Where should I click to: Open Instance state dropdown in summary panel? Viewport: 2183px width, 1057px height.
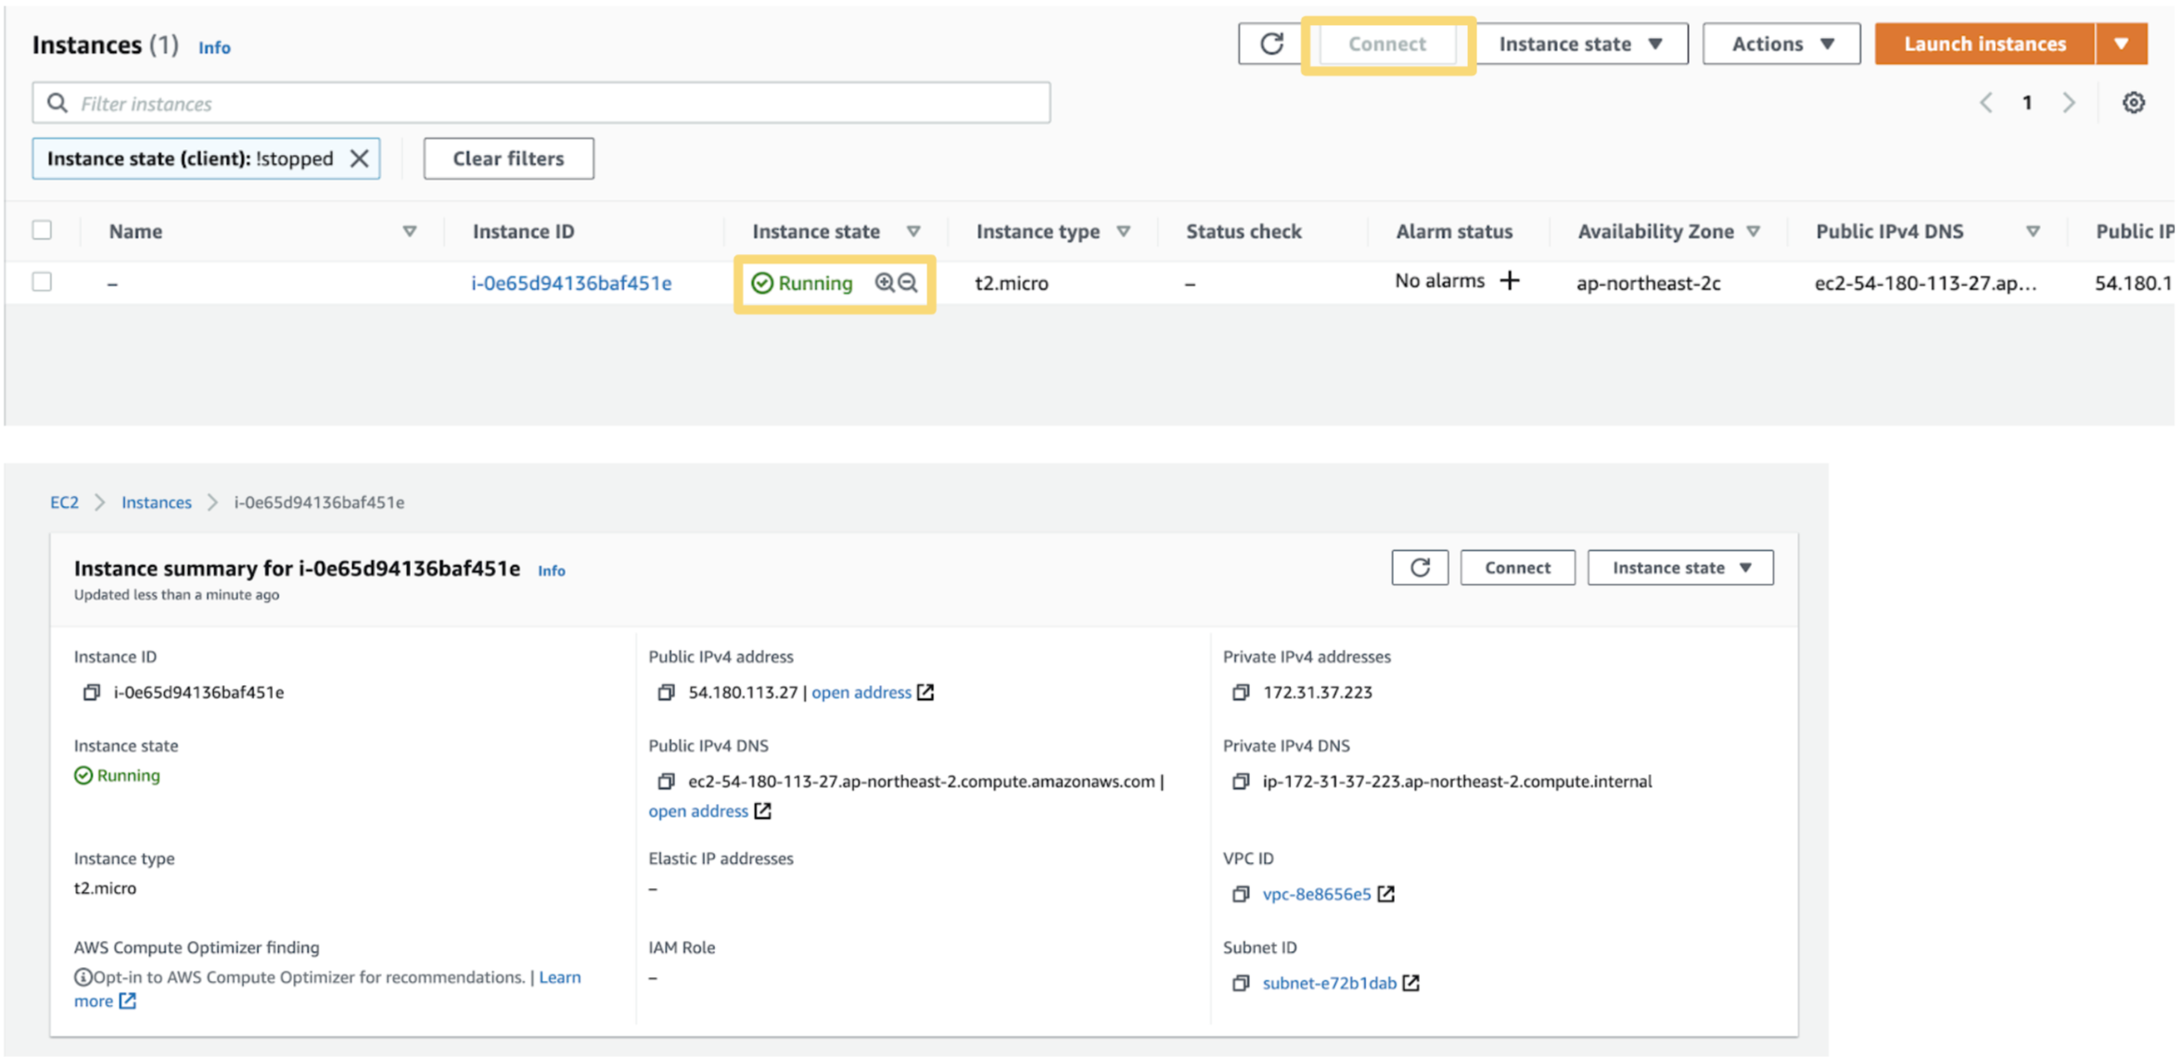tap(1680, 567)
